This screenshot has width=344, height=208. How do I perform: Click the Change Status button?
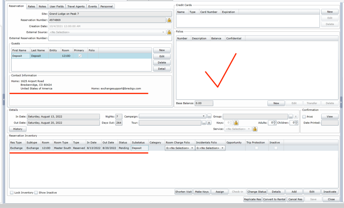coord(257,192)
